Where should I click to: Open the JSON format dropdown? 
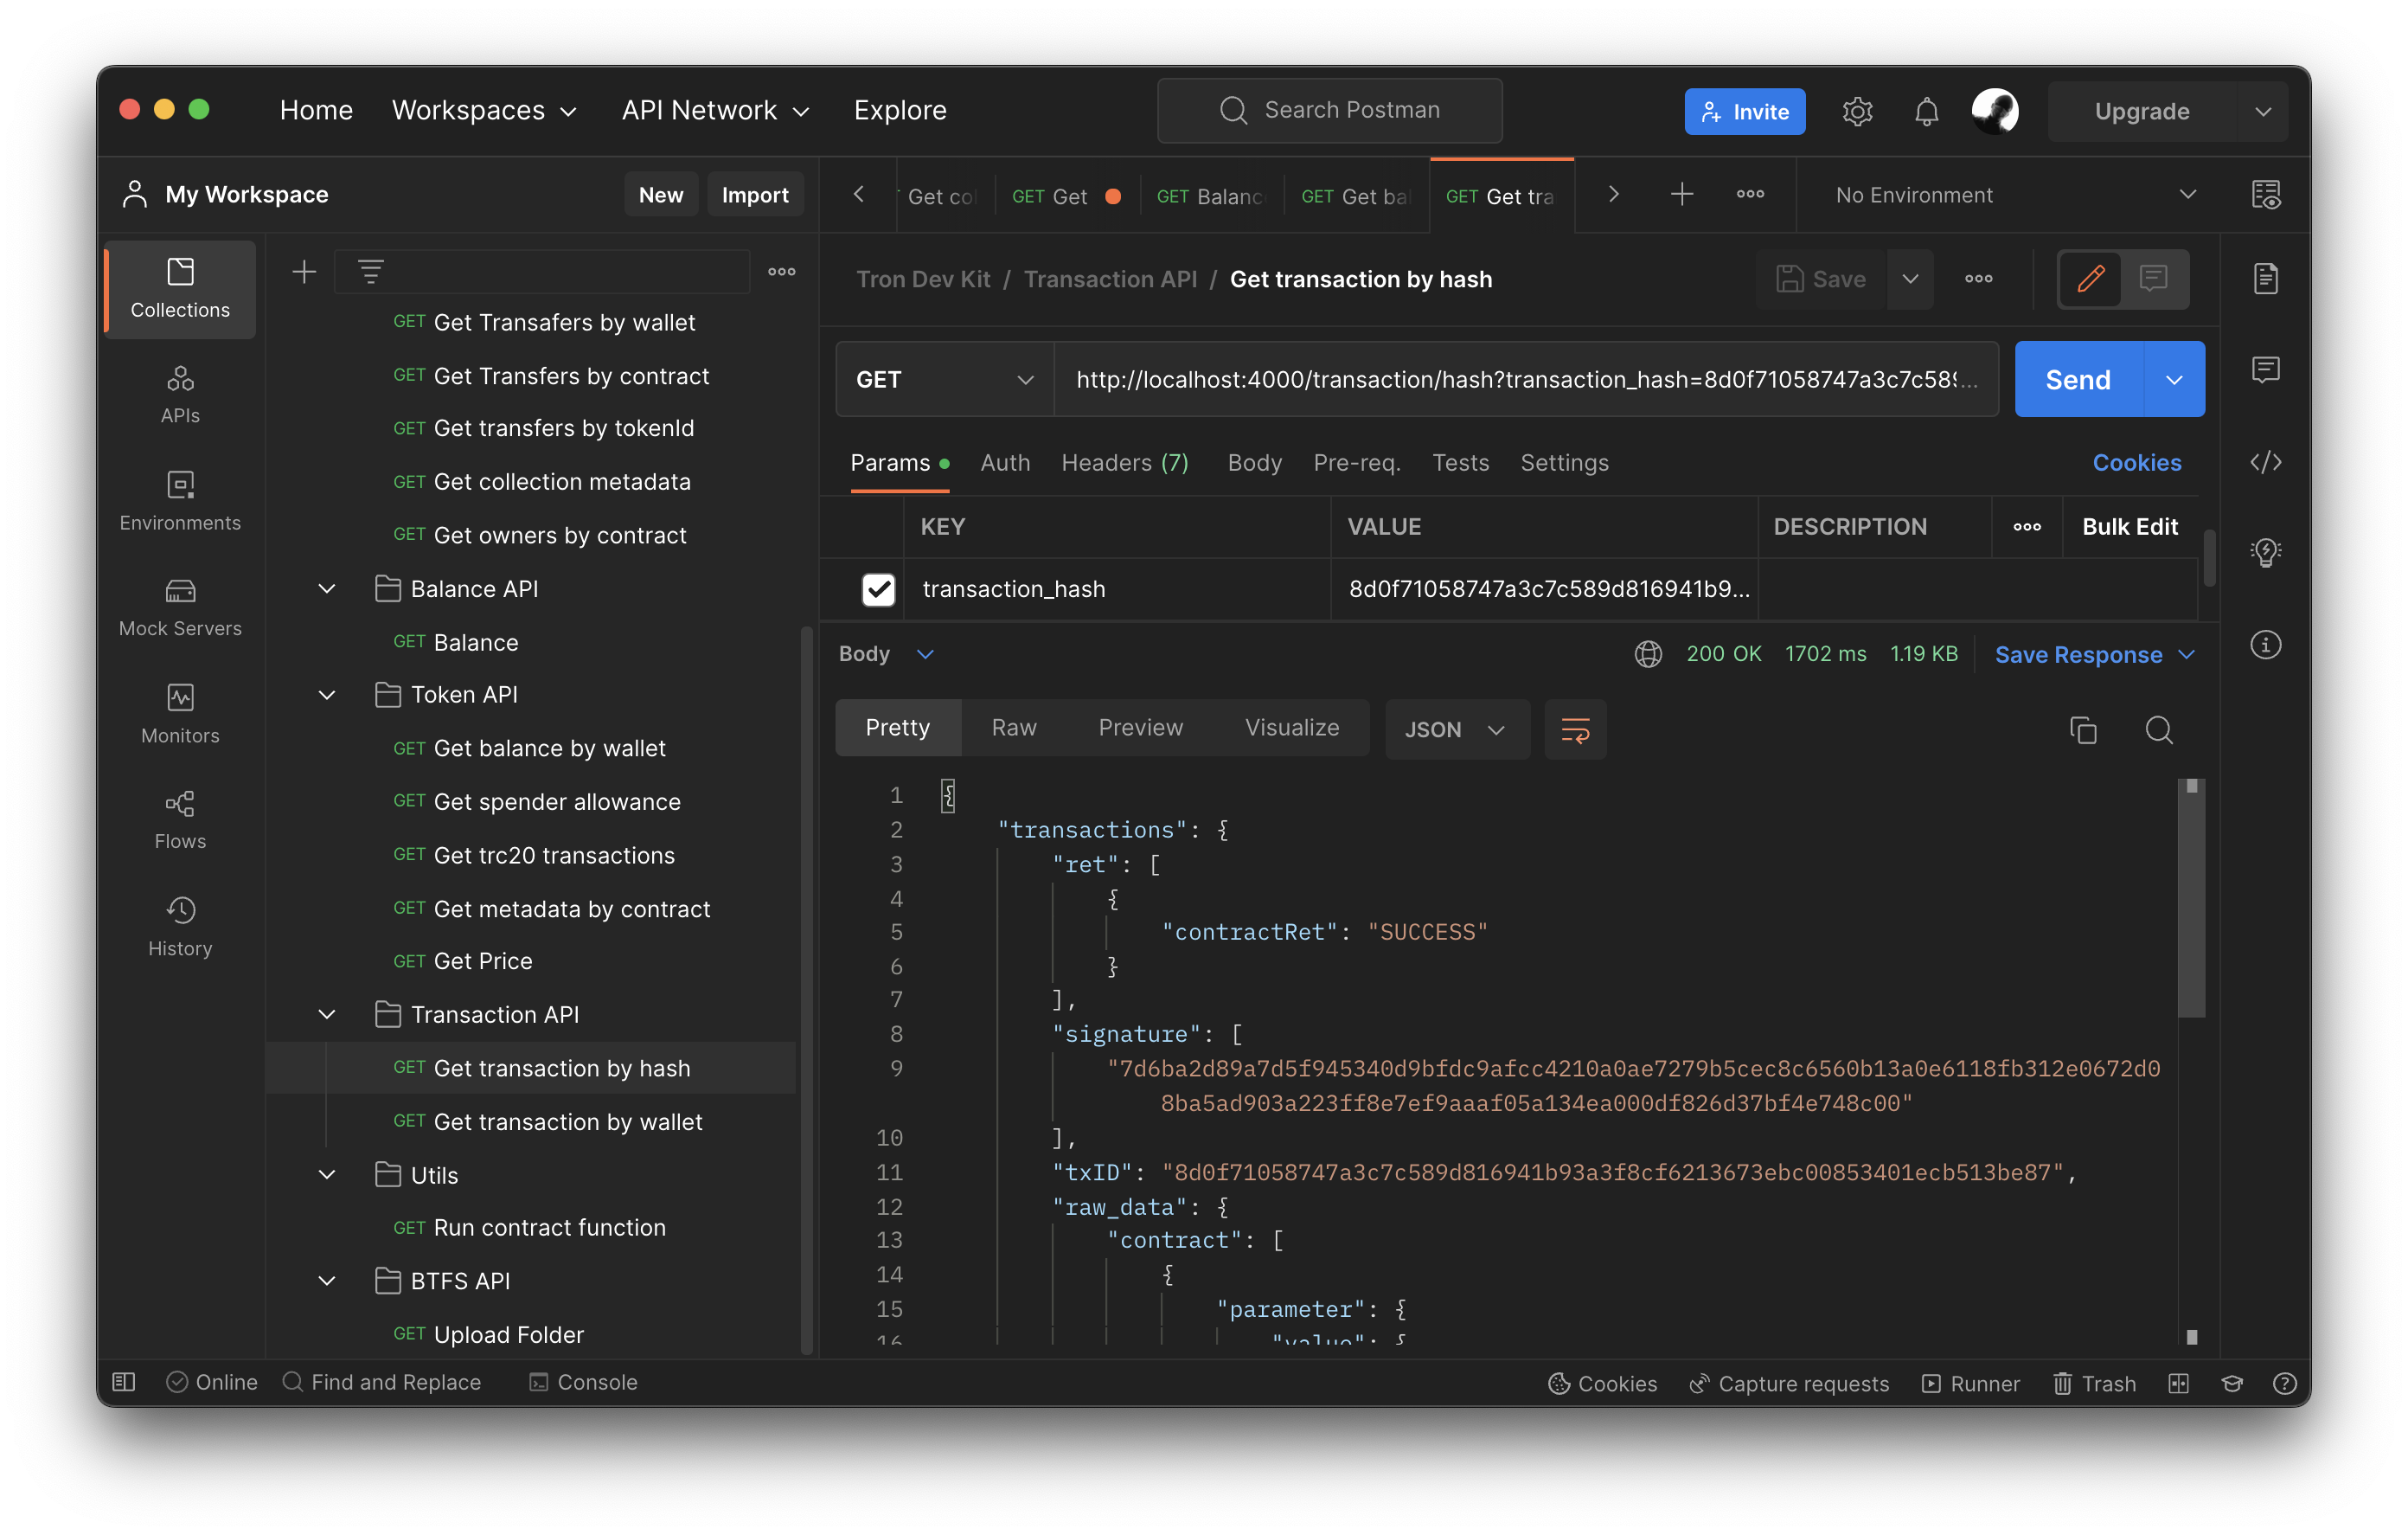tap(1455, 730)
